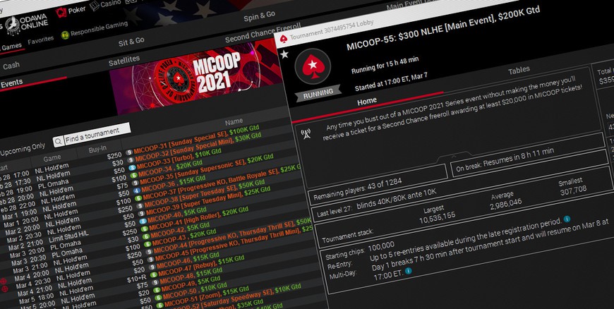Select MICOOP-33 [Turbo] $10K Gtd tournament

pos(179,160)
